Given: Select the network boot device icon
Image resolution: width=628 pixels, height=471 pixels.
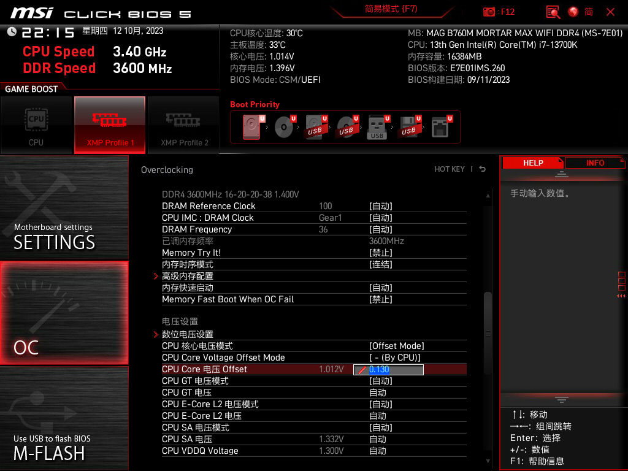Looking at the screenshot, I should 440,127.
